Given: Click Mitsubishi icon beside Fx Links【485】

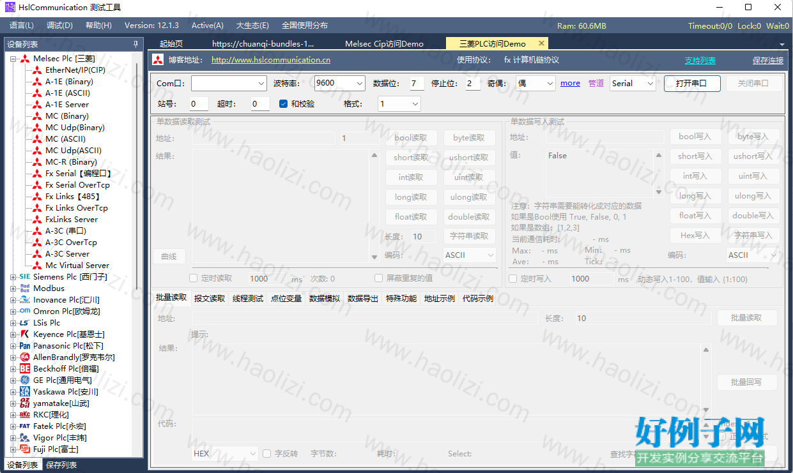Looking at the screenshot, I should coord(37,197).
